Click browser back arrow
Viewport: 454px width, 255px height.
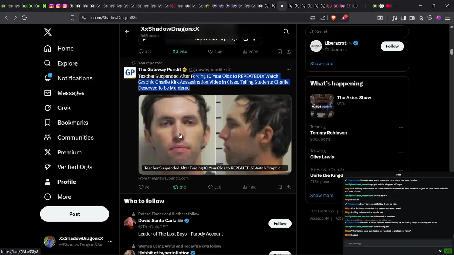(x=6, y=18)
